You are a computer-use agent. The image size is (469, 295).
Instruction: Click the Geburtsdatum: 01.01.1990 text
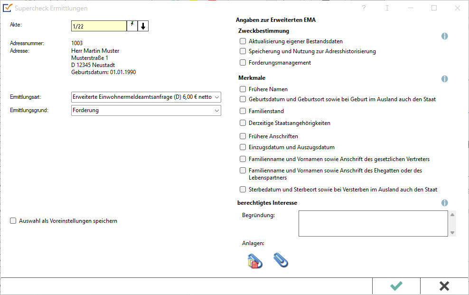(x=103, y=72)
